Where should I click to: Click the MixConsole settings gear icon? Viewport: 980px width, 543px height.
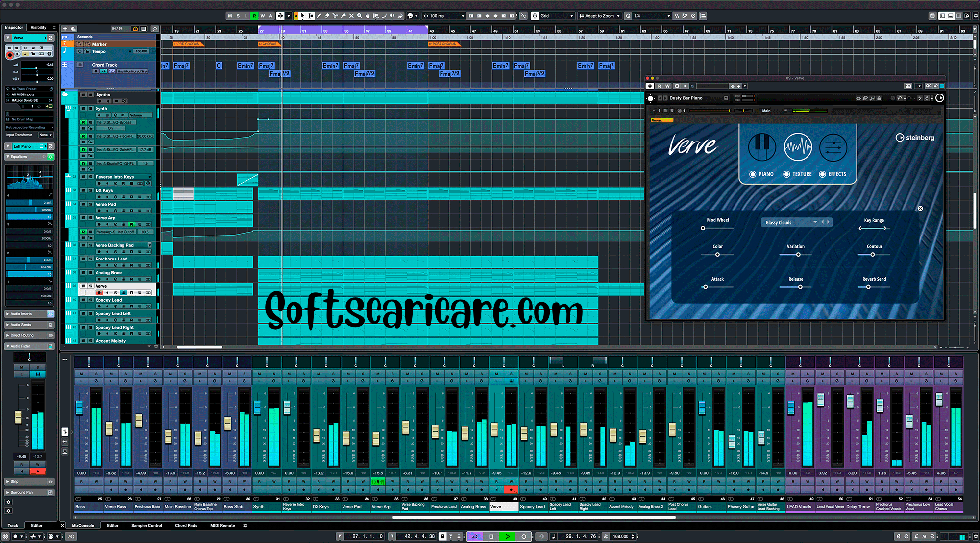click(245, 526)
